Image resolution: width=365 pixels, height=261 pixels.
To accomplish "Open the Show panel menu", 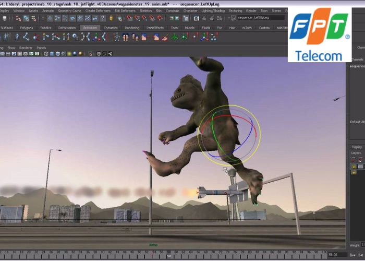I will tap(11, 48).
